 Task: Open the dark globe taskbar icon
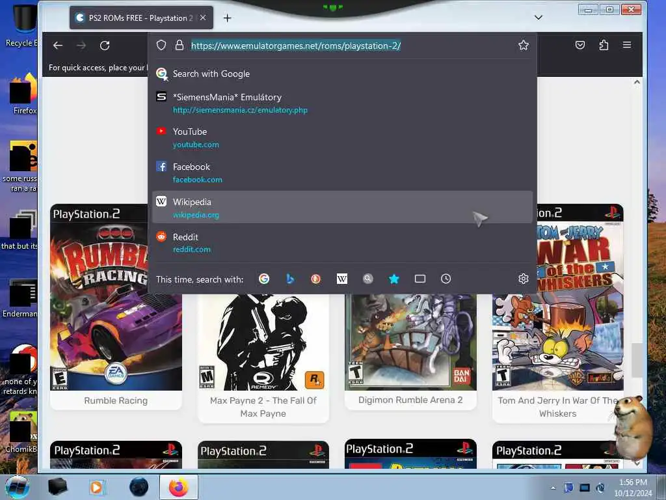pyautogui.click(x=139, y=487)
